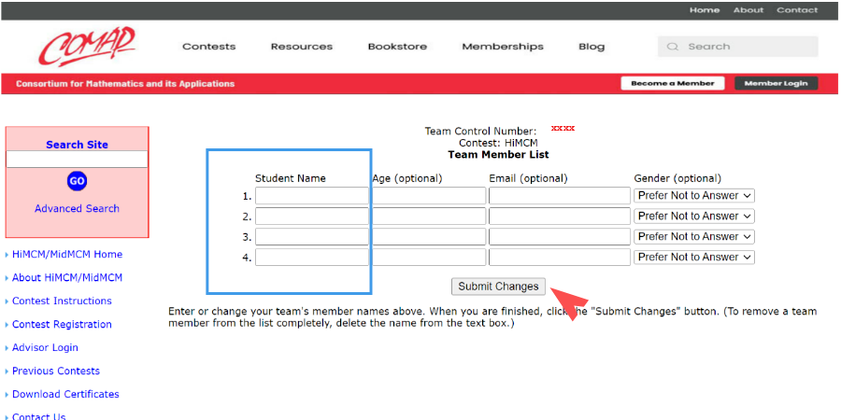The height and width of the screenshot is (420, 841).
Task: Click the COMAP logo
Action: 86,47
